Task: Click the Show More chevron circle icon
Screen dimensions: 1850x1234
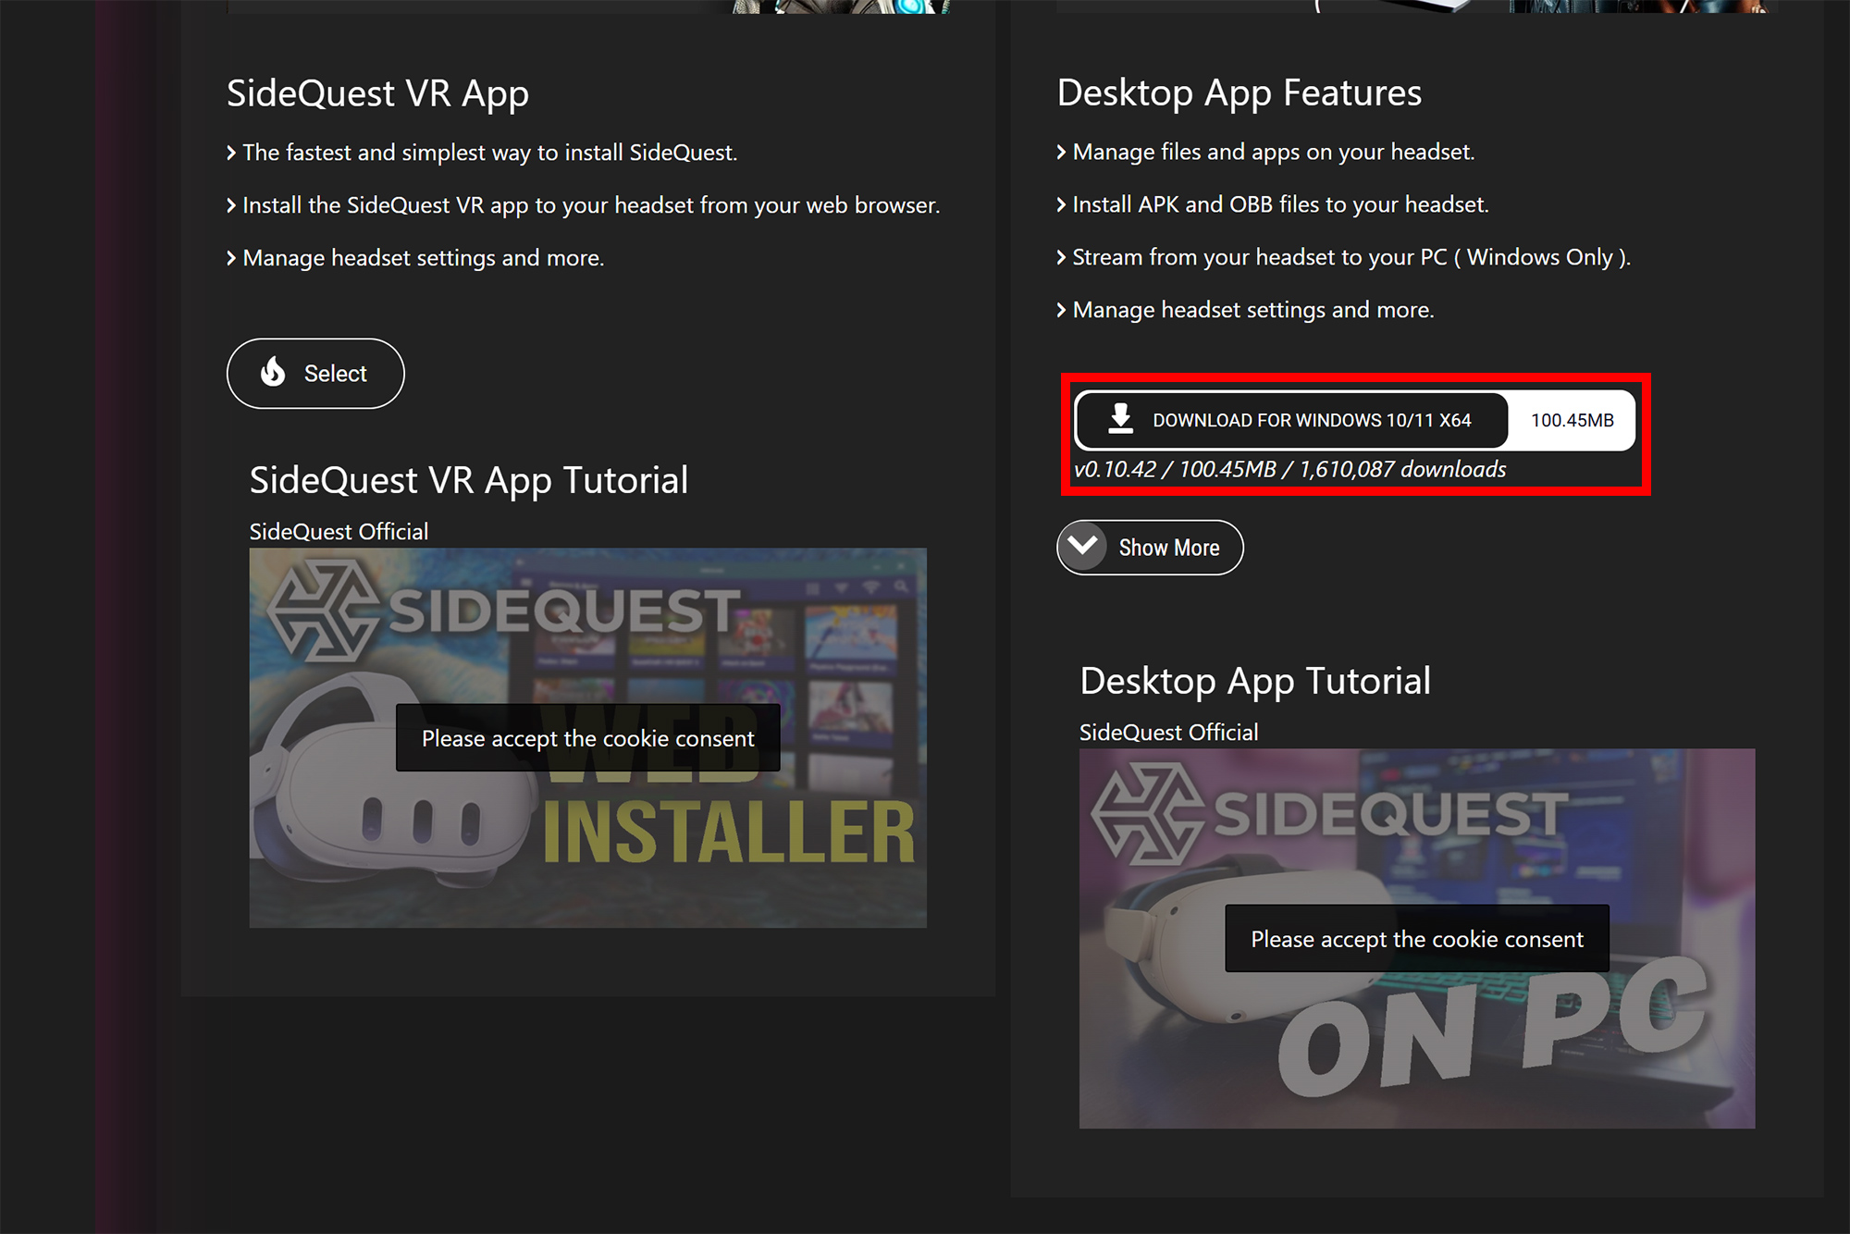Action: 1082,547
